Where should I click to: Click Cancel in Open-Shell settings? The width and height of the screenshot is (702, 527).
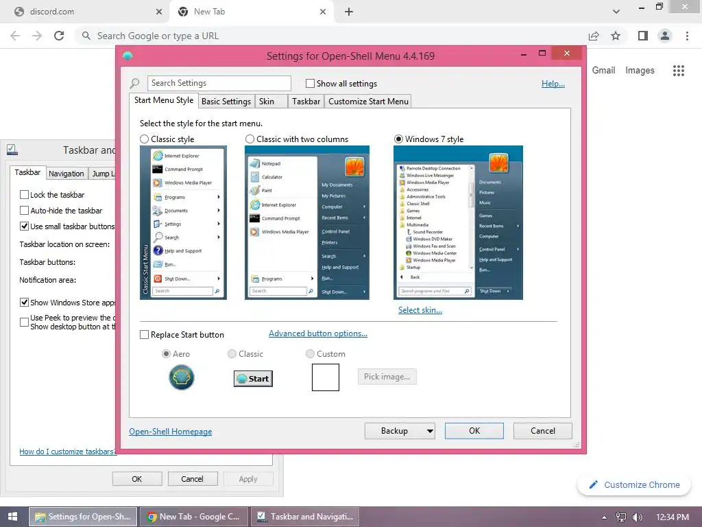pos(543,431)
